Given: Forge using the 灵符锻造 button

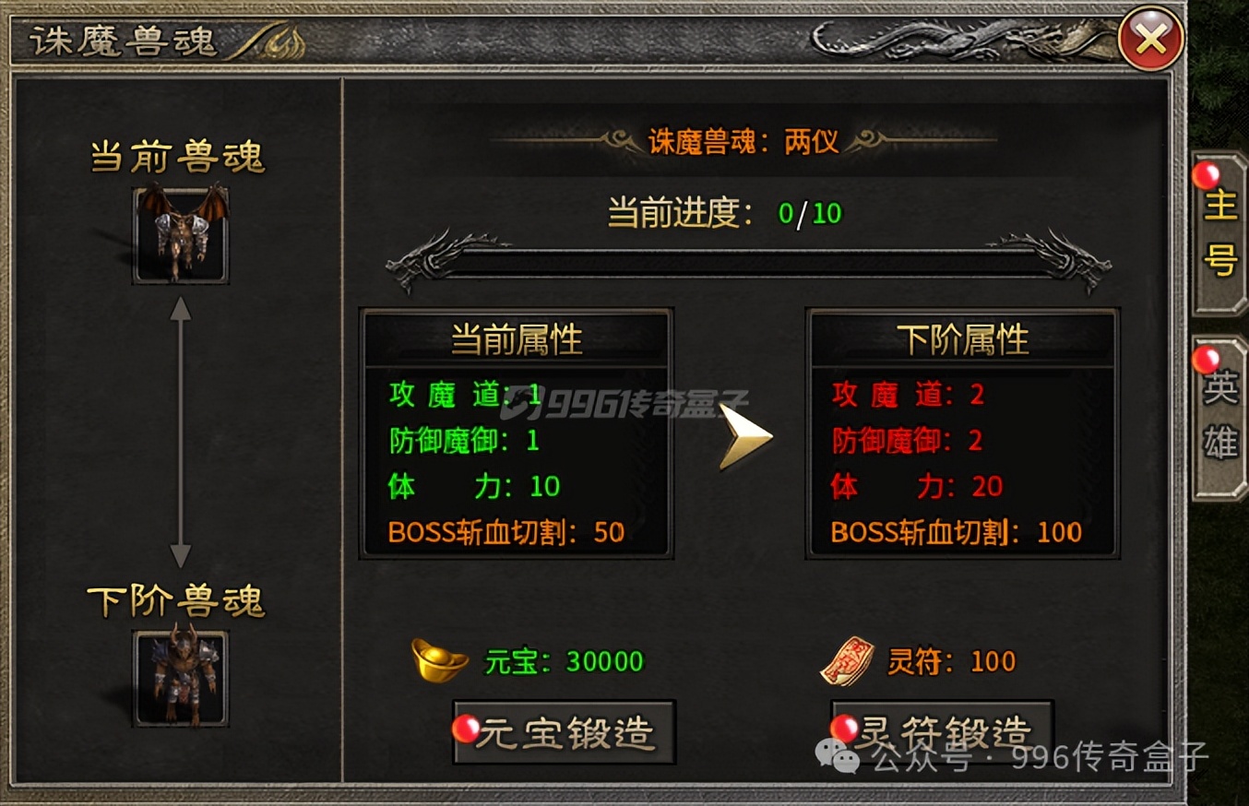Looking at the screenshot, I should point(942,732).
